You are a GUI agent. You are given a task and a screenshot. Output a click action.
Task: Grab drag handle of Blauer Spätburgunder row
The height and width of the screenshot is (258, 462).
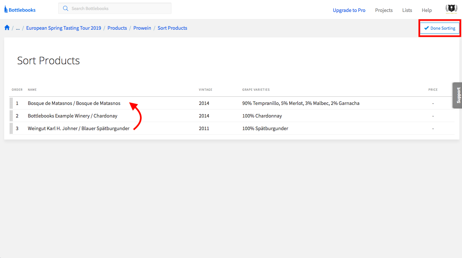[11, 129]
